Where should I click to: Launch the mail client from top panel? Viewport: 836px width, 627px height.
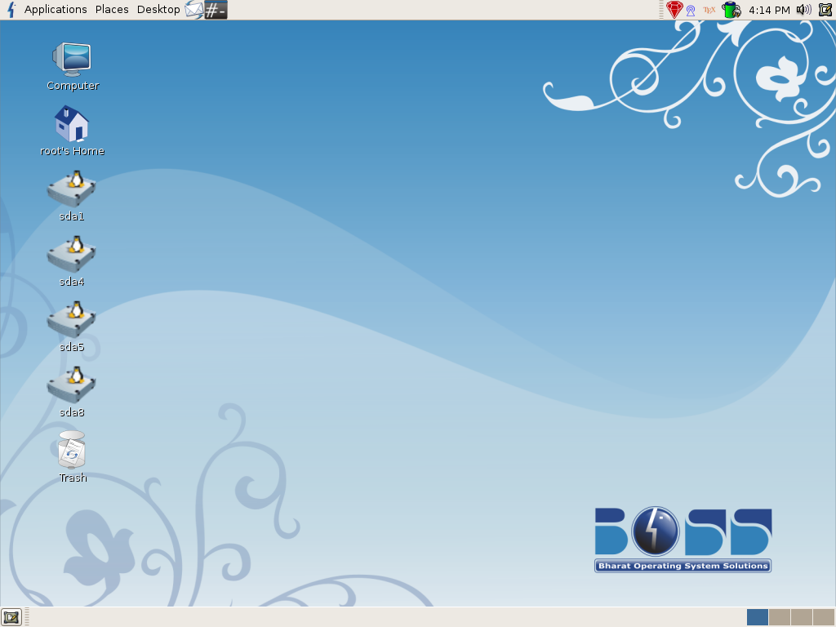(x=193, y=10)
